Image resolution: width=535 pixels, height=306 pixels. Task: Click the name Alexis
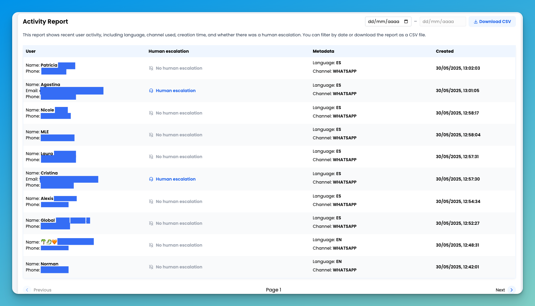pos(47,198)
